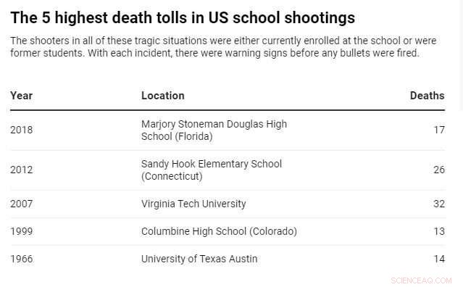Click the 14 deaths value
Screen dimensions: 463x287
tap(439, 259)
